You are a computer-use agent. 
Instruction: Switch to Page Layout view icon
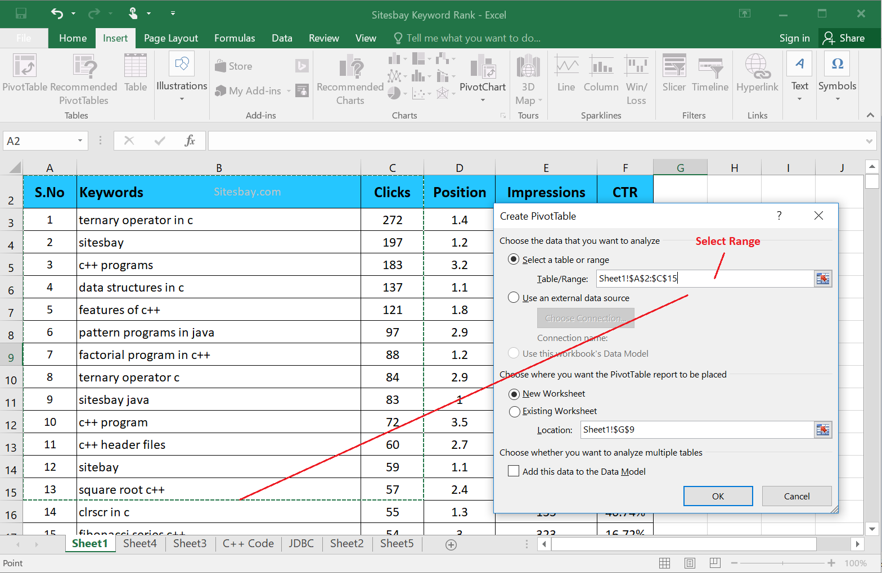point(690,563)
